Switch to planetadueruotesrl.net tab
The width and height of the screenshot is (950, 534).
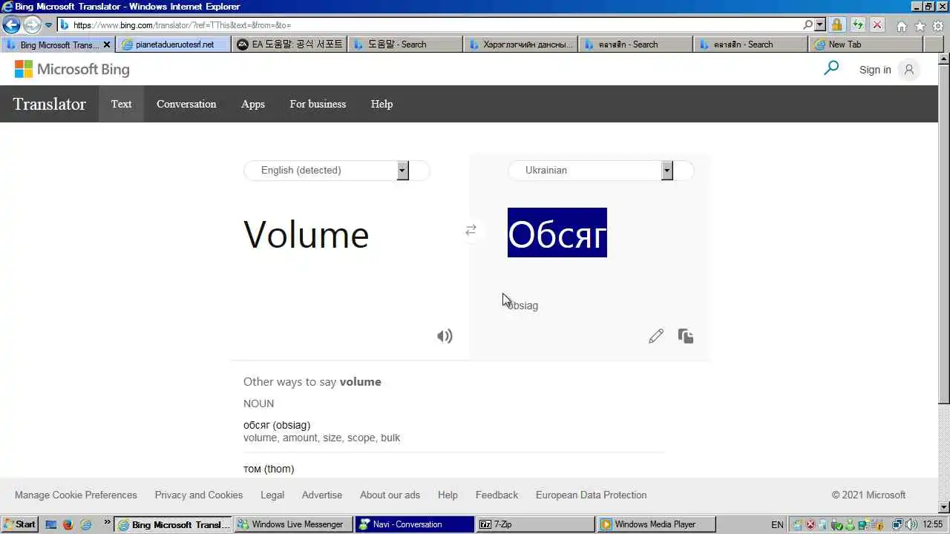tap(174, 44)
